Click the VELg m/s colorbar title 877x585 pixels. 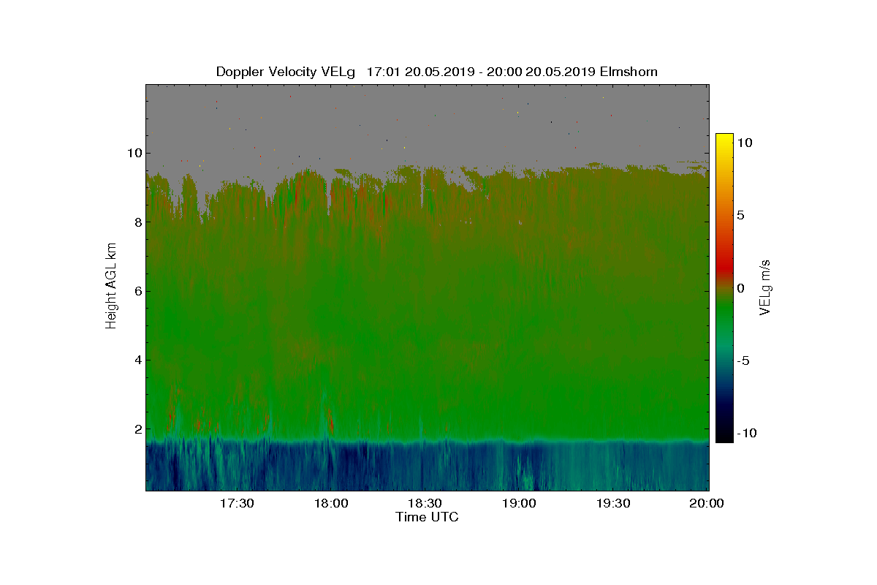pos(766,287)
